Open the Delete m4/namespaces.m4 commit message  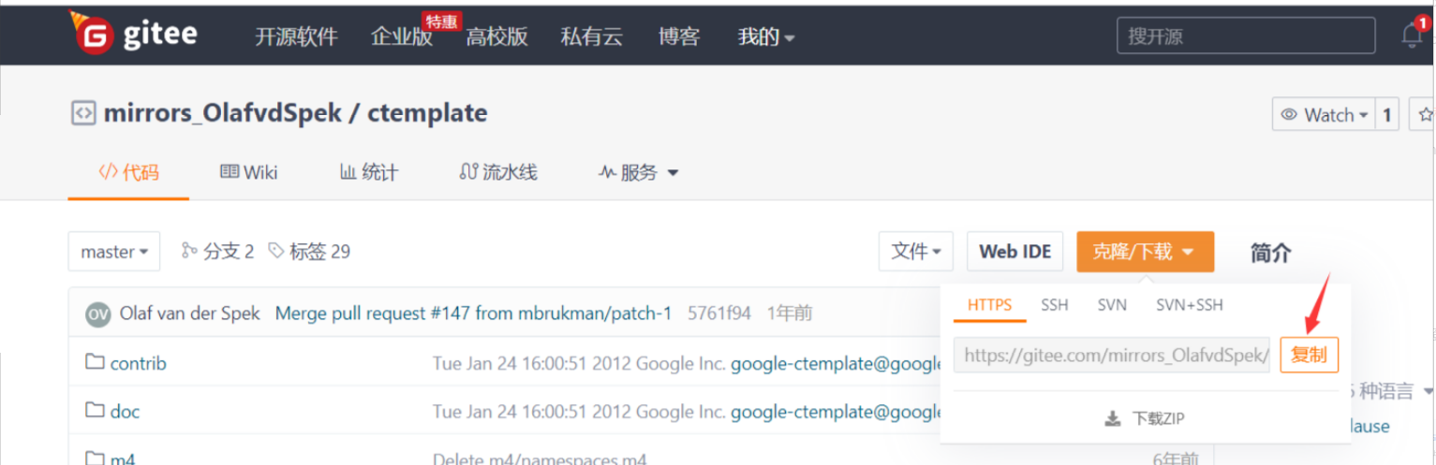(x=540, y=459)
